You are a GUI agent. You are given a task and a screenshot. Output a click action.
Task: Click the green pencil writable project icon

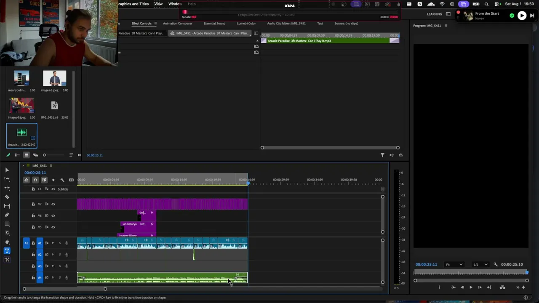(x=8, y=155)
